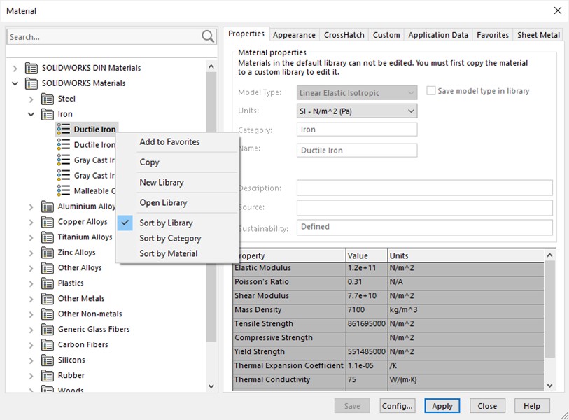Open the Config dialog
The height and width of the screenshot is (420, 569).
pos(397,405)
